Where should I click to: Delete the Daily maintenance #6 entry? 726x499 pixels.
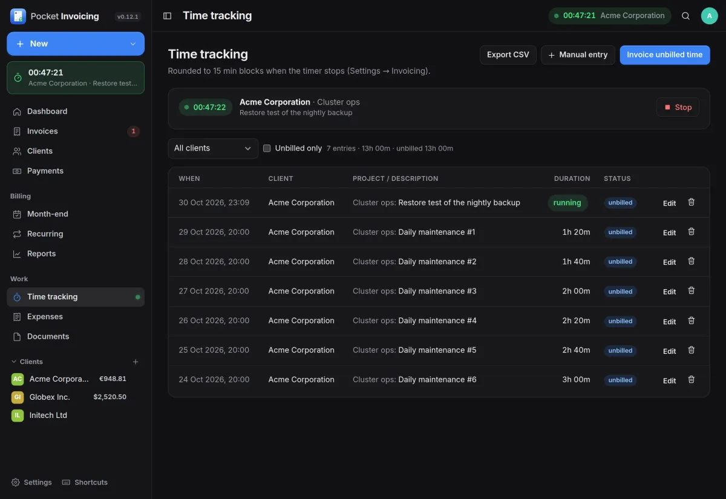[692, 380]
